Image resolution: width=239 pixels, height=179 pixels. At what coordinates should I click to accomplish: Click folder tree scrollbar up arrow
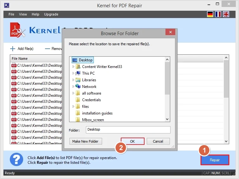[x=167, y=59]
